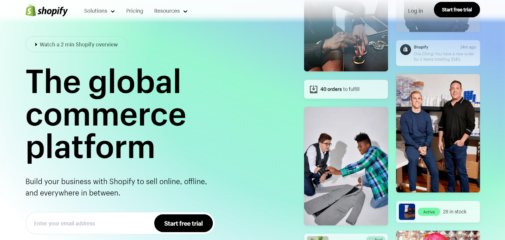Click the play triangle on overview button
Viewport: 505px width, 240px height.
coord(36,44)
